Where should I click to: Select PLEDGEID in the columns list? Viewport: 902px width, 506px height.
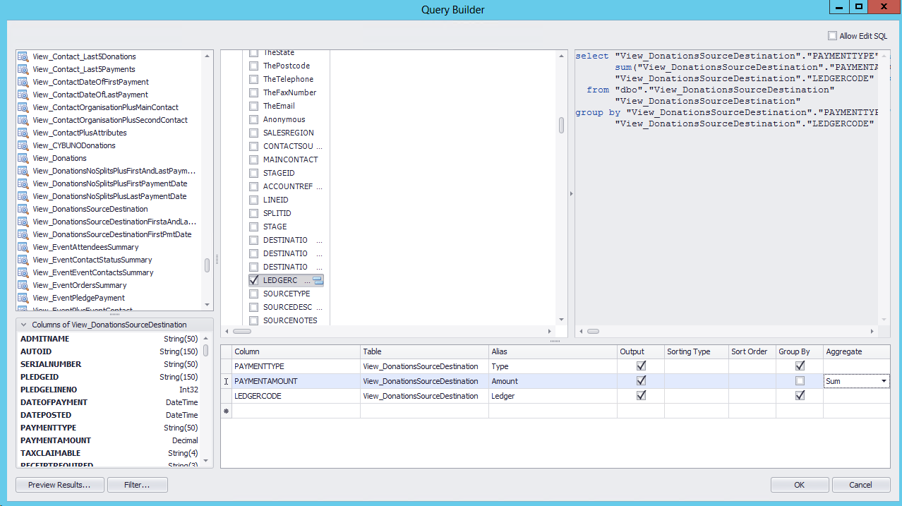tap(109, 377)
